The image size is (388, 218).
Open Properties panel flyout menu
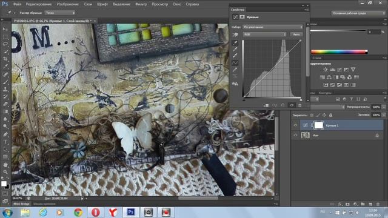307,10
